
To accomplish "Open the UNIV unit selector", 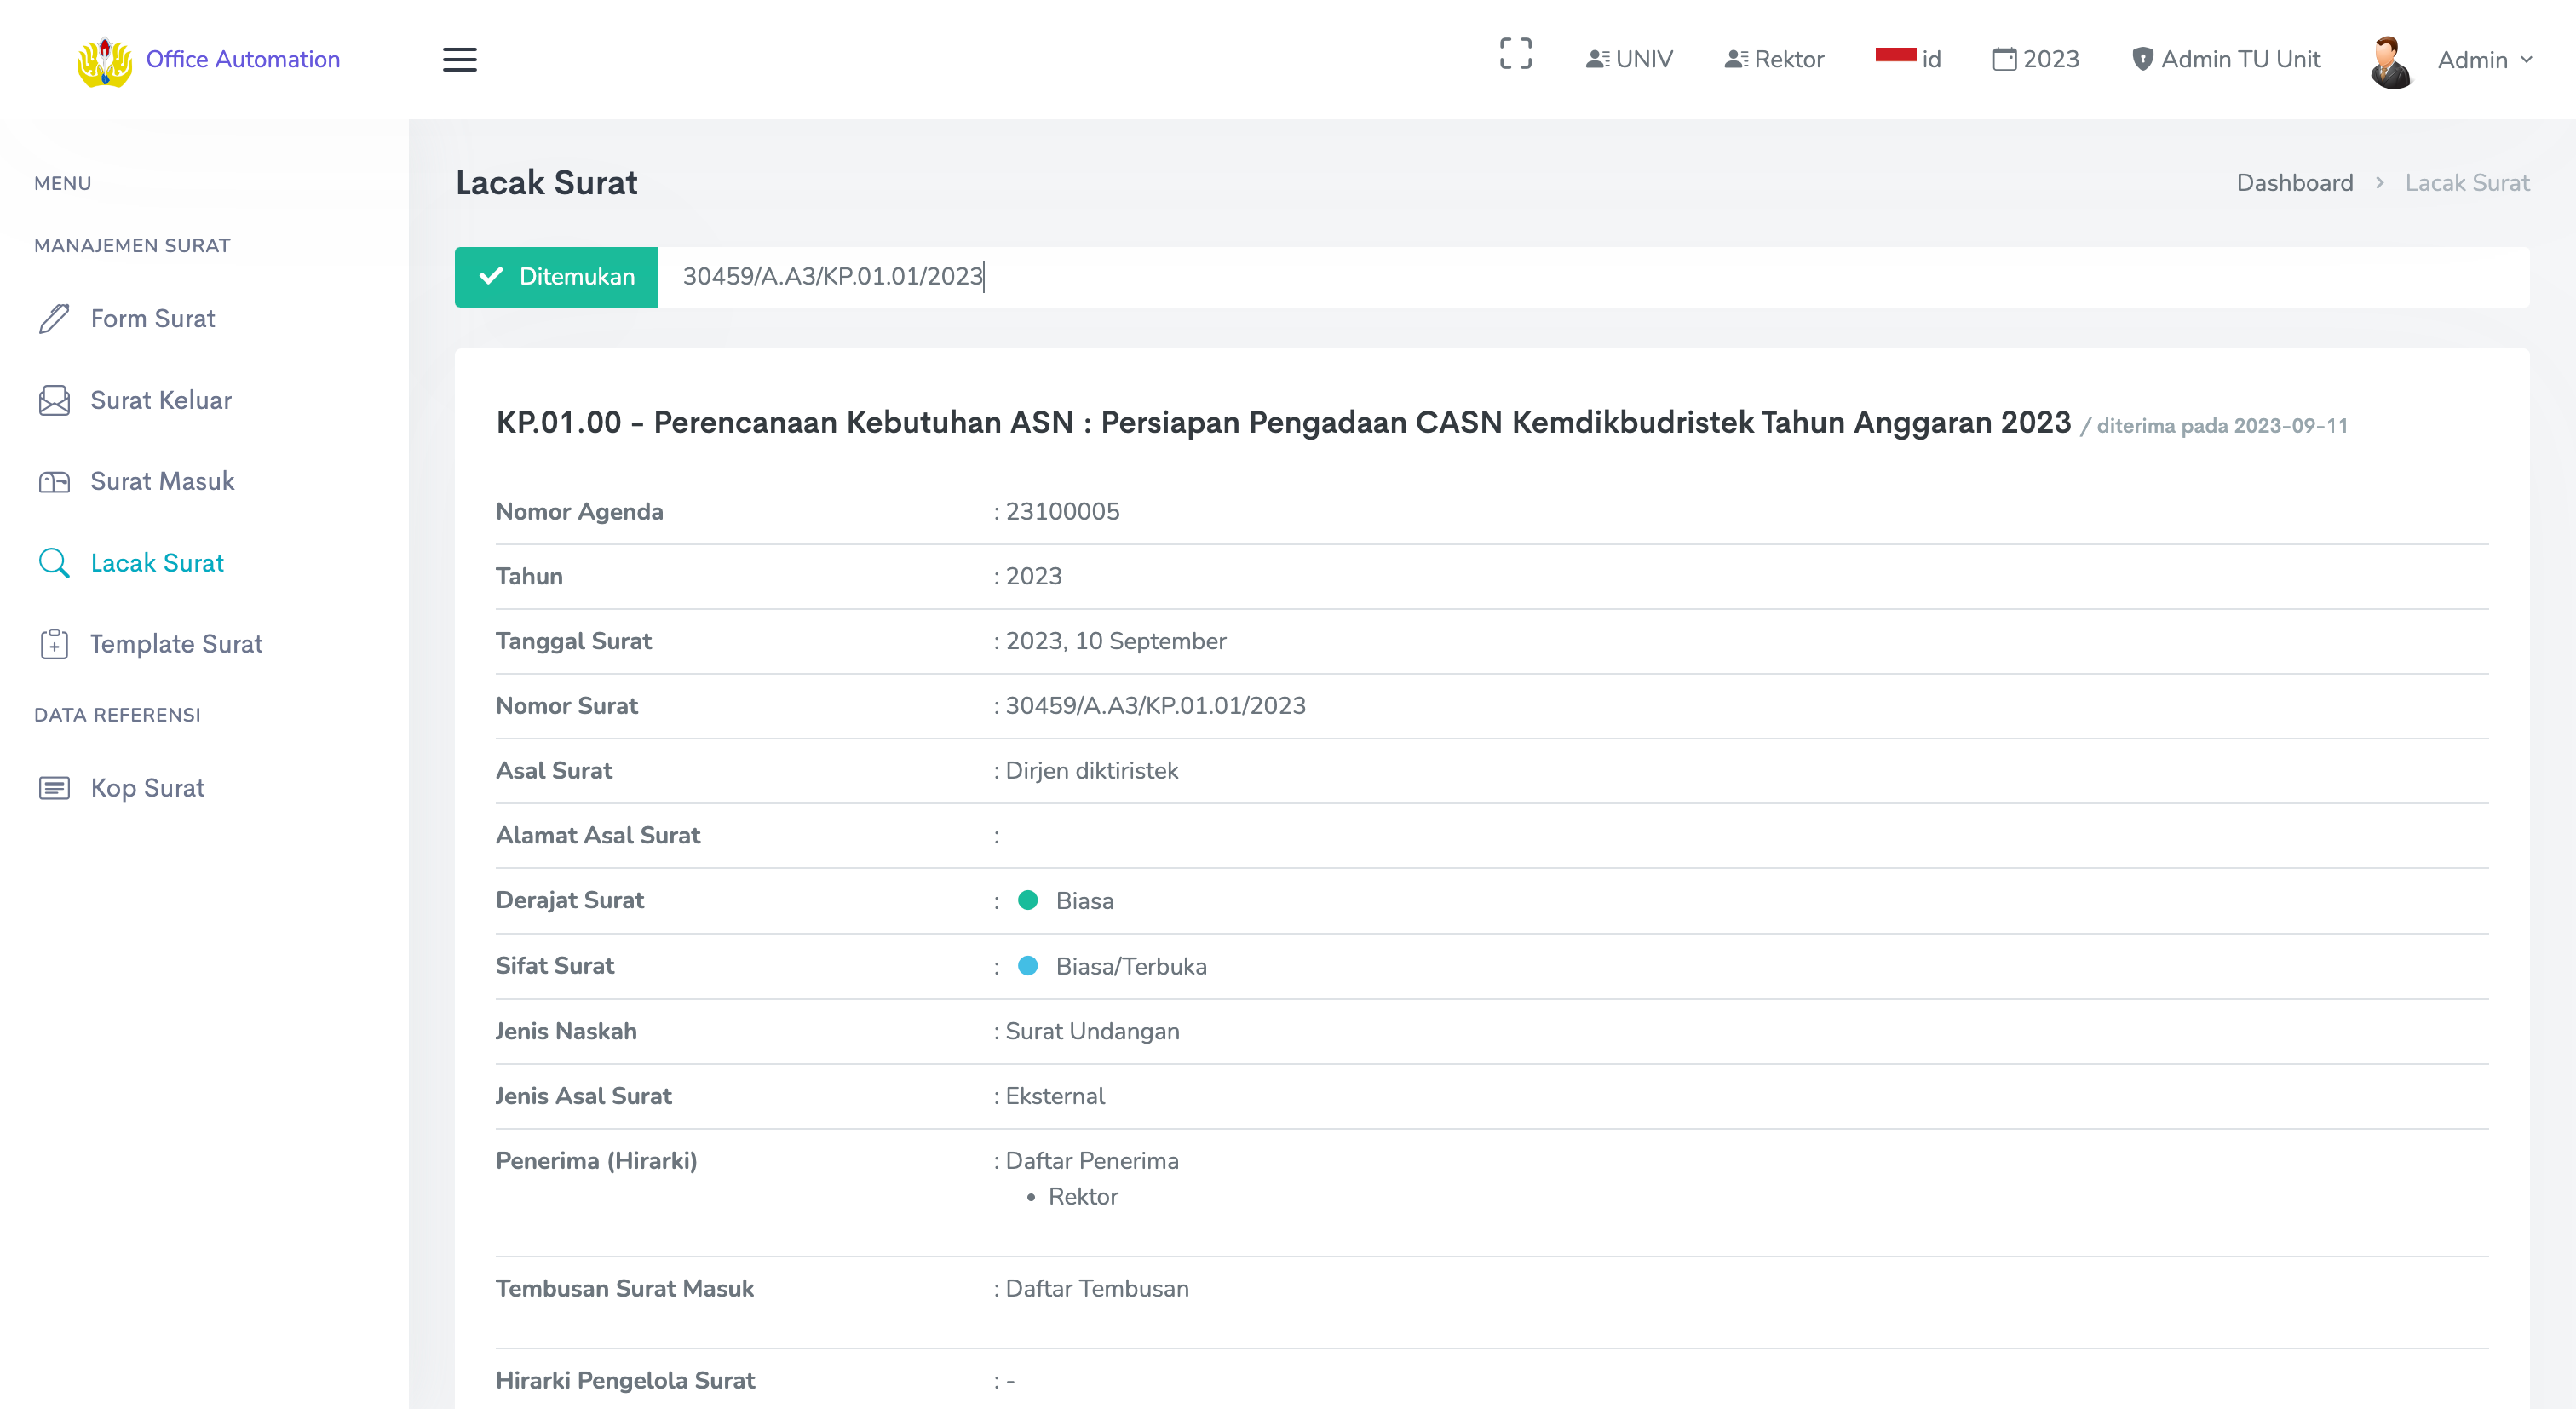I will pos(1629,59).
